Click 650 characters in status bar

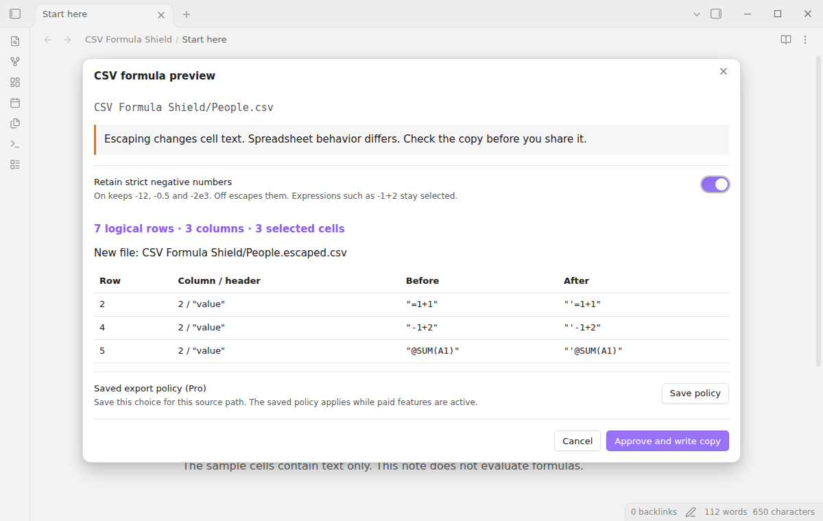point(784,512)
